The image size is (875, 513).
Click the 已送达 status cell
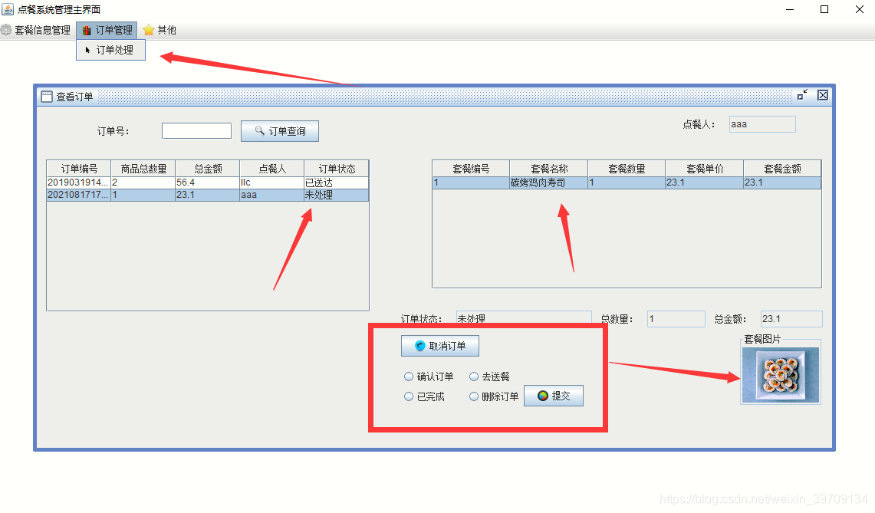pyautogui.click(x=337, y=183)
